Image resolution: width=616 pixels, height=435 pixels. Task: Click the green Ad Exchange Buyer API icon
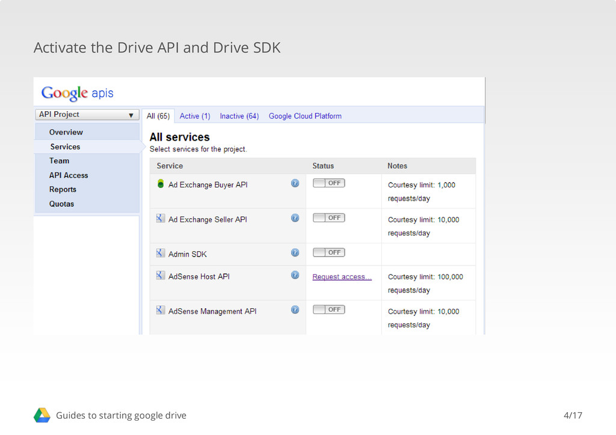pos(161,184)
